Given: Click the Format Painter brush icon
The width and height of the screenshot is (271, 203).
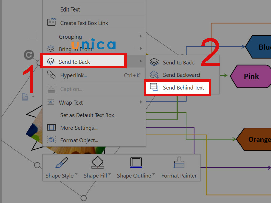Looking at the screenshot, I should (x=179, y=162).
